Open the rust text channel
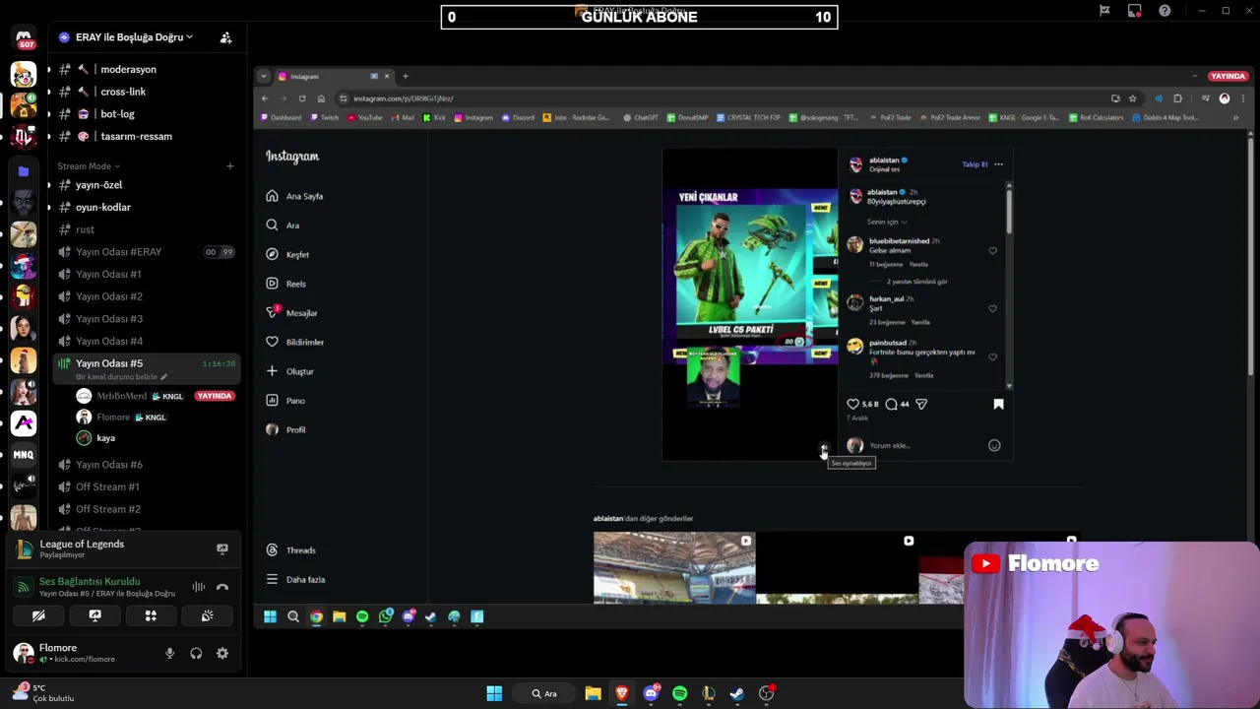The width and height of the screenshot is (1260, 709). 85,229
